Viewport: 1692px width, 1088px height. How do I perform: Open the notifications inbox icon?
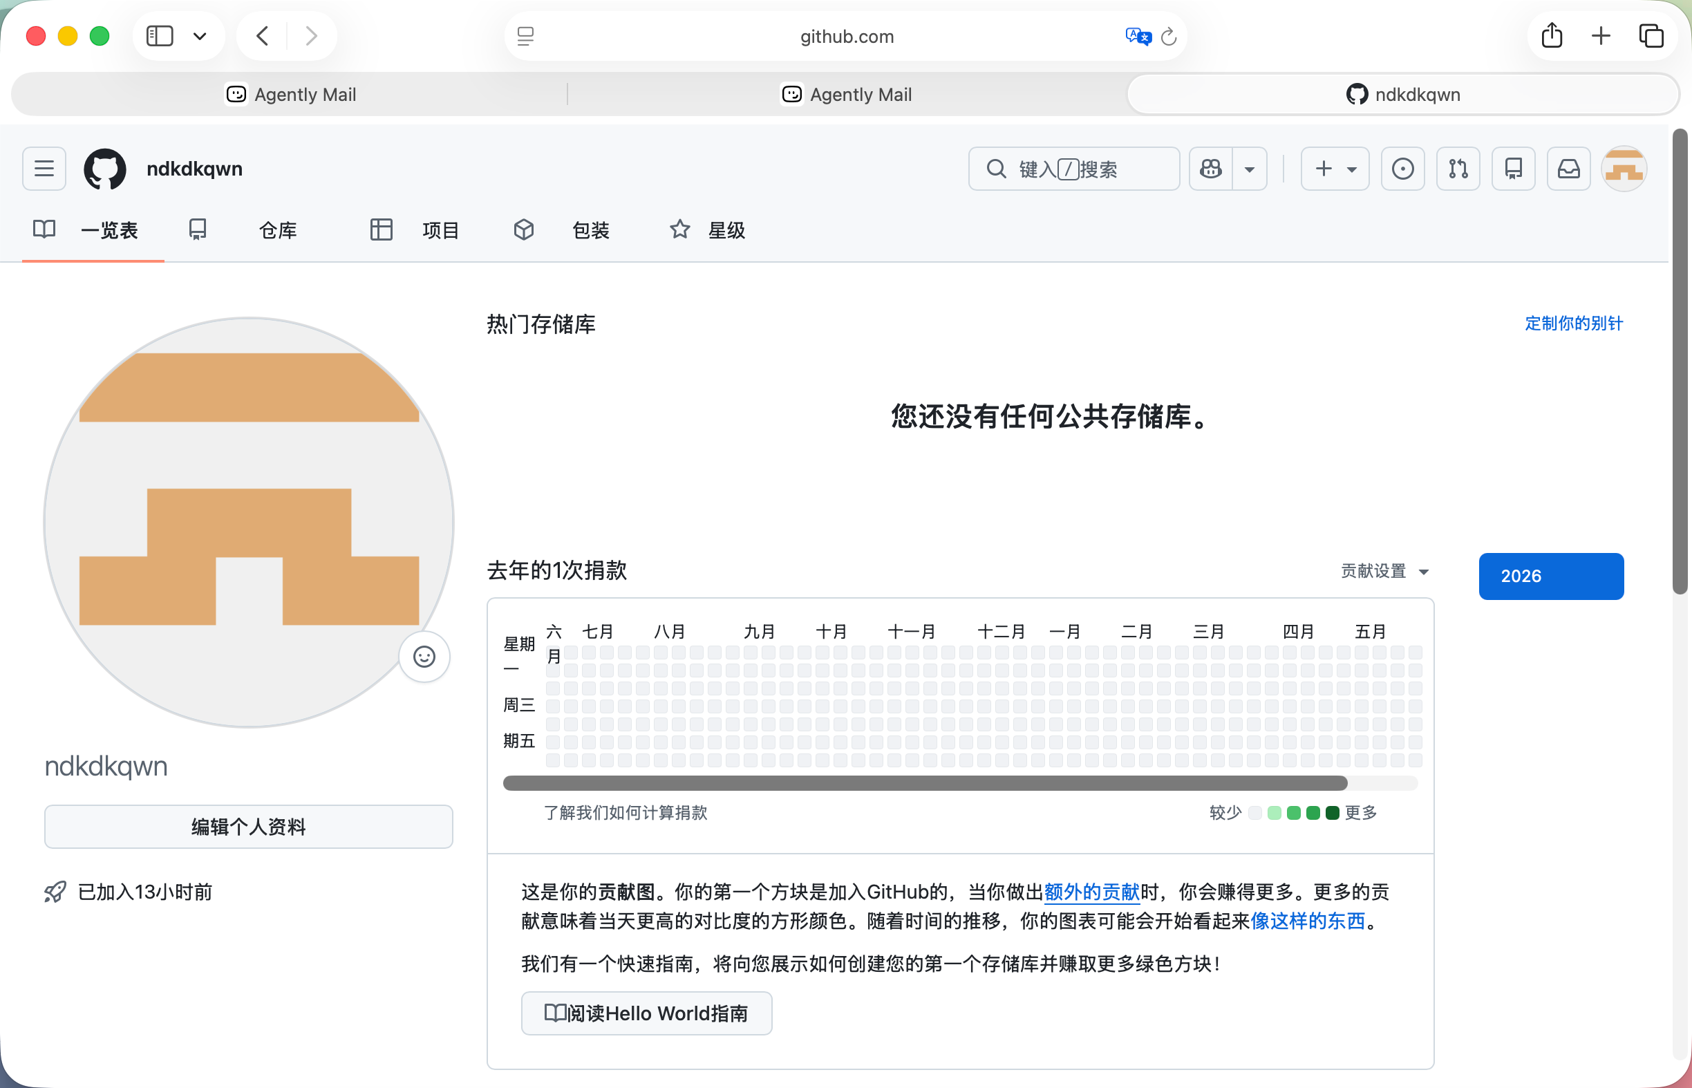(x=1568, y=169)
